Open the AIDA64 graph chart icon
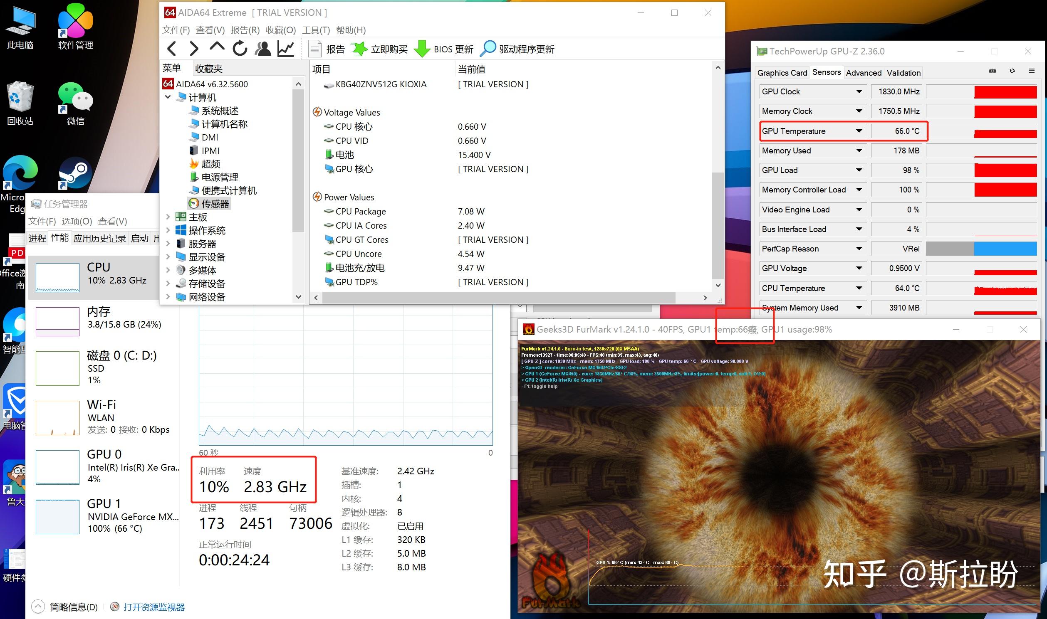 pyautogui.click(x=286, y=49)
